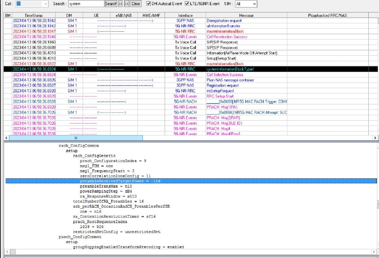Select the rrcSetupRequest message row
The height and width of the screenshot is (258, 379).
pos(191,91)
